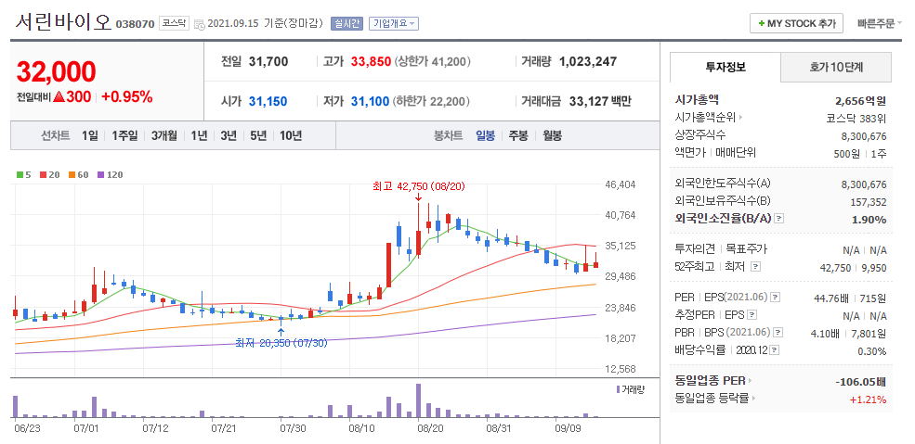Image resolution: width=915 pixels, height=444 pixels.
Task: Select the 5년 line chart period
Action: [258, 135]
